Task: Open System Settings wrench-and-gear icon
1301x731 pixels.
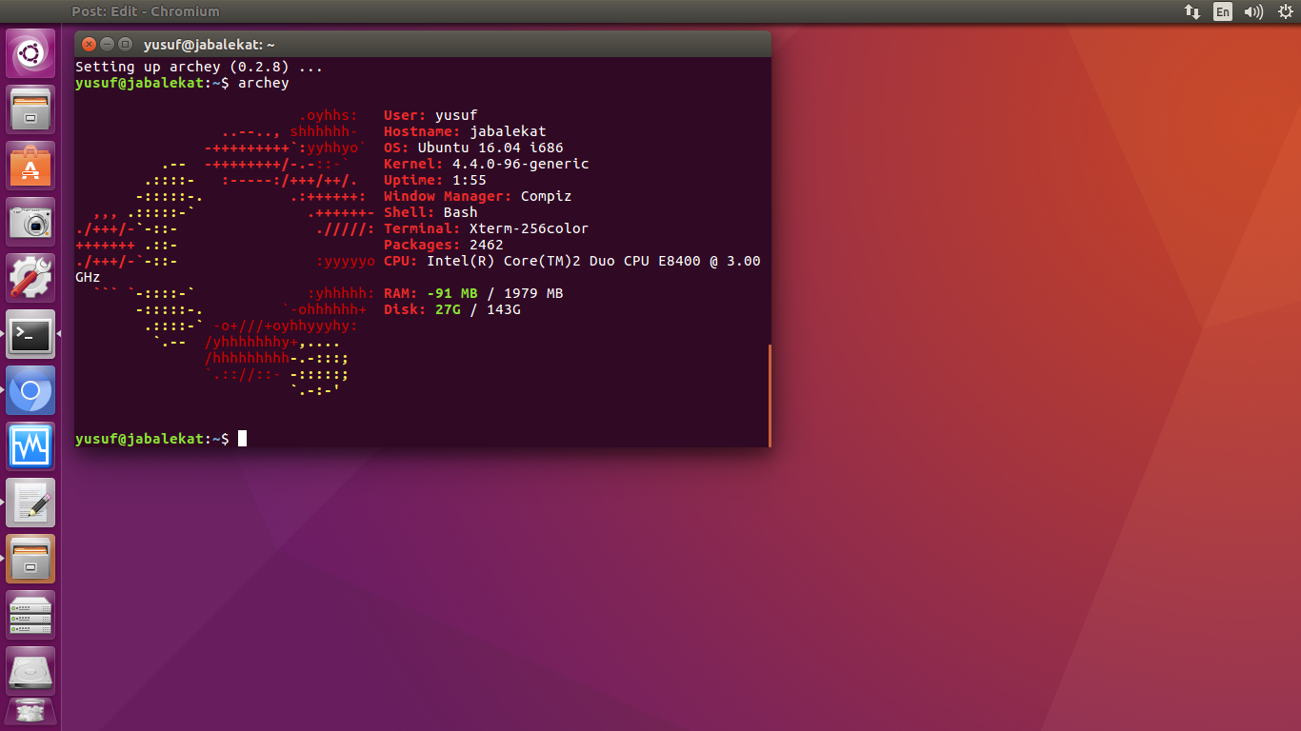Action: tap(30, 278)
